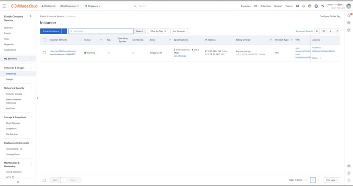353x186 pixels.
Task: Open right rail search icon with badge
Action: (349, 15)
